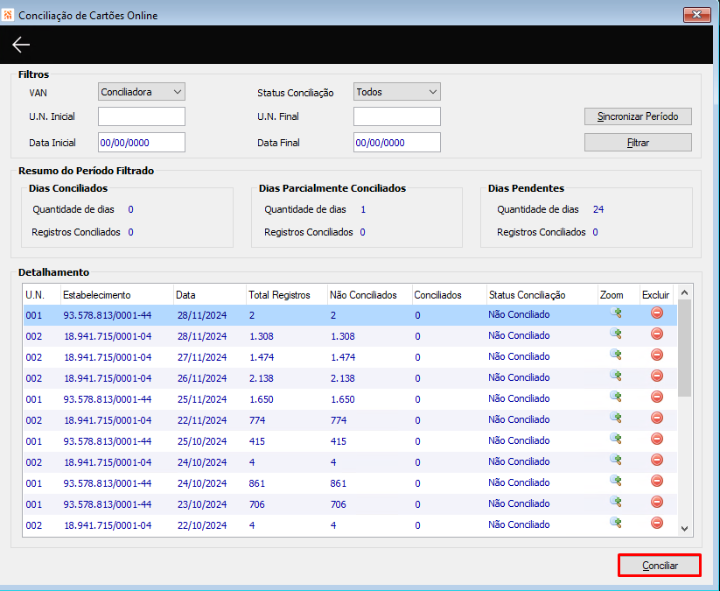Click Excluir icon on 22/10/2024 row
Image resolution: width=720 pixels, height=591 pixels.
(x=657, y=523)
